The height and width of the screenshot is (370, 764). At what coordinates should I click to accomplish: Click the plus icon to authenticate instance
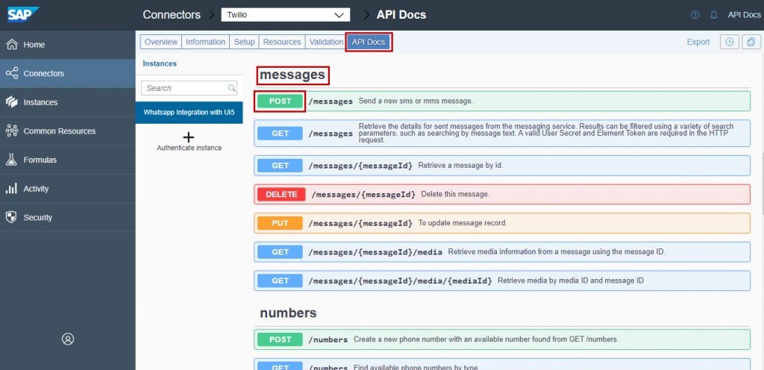(189, 137)
